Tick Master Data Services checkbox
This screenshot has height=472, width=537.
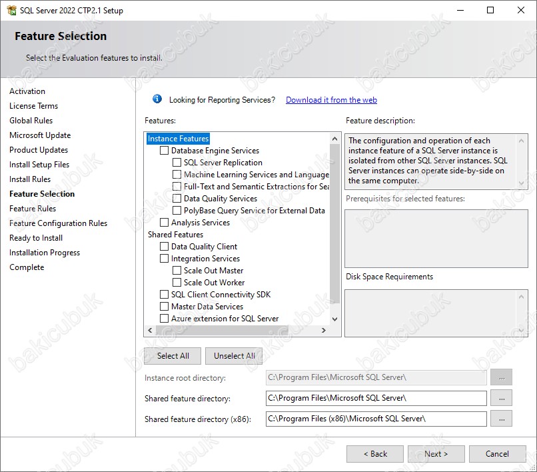pos(165,307)
